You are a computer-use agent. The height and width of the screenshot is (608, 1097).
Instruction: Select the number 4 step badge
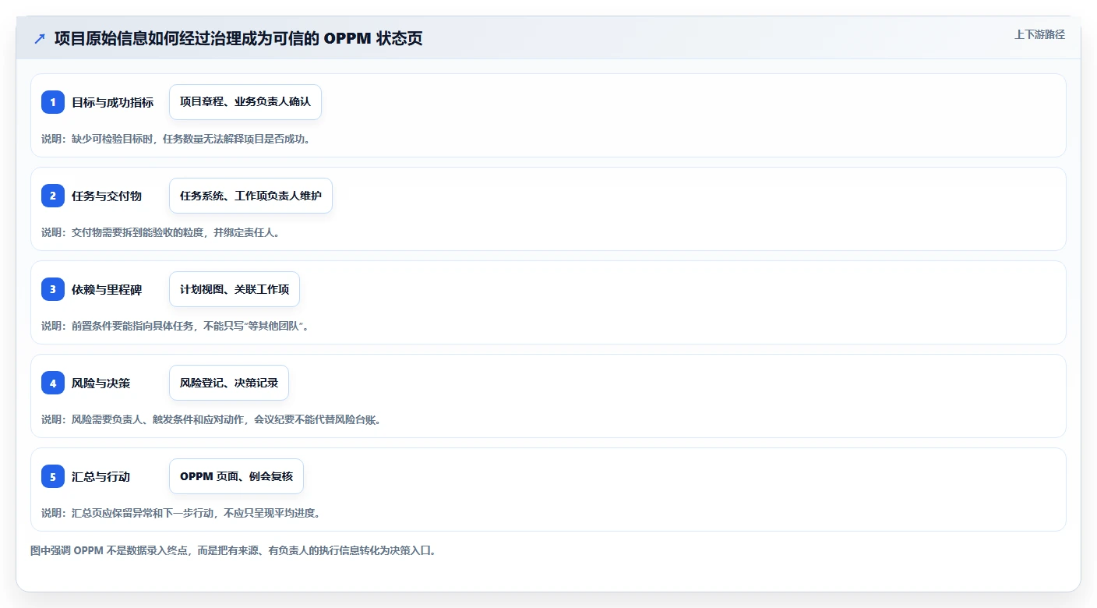coord(53,383)
